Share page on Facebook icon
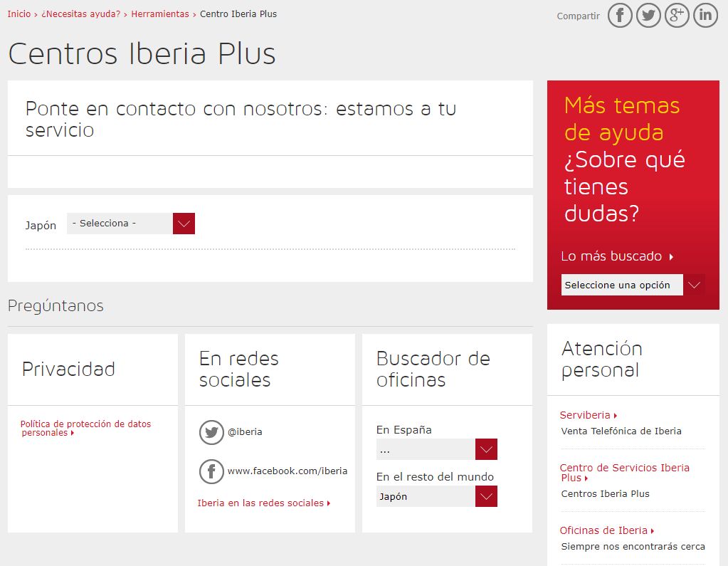Image resolution: width=728 pixels, height=566 pixels. pos(620,16)
